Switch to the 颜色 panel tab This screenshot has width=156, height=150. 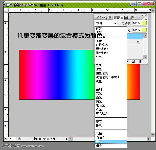pos(99,18)
